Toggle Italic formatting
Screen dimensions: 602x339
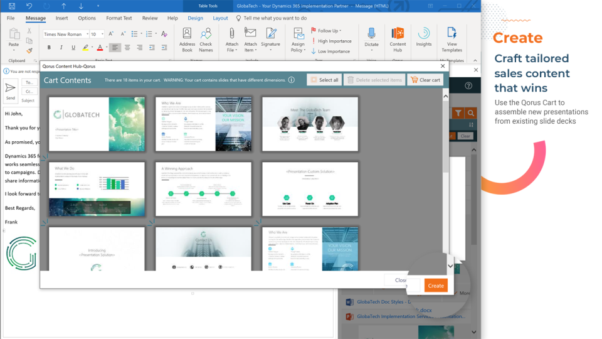(61, 47)
